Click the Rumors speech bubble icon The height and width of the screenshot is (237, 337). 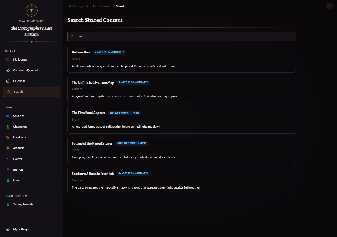pyautogui.click(x=8, y=170)
